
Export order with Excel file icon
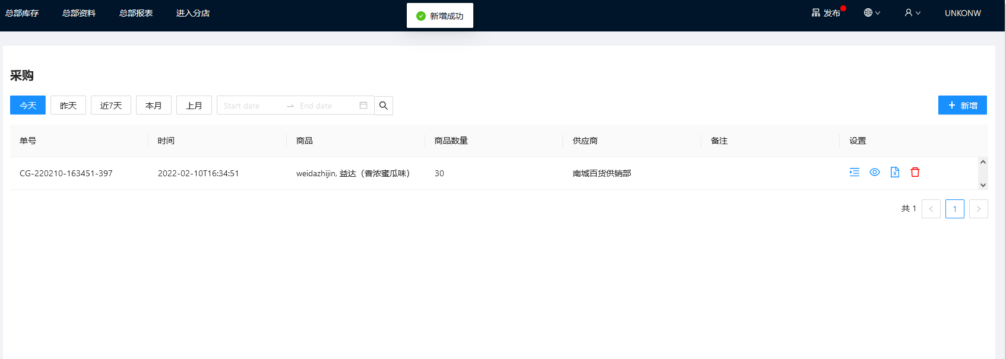coord(895,172)
